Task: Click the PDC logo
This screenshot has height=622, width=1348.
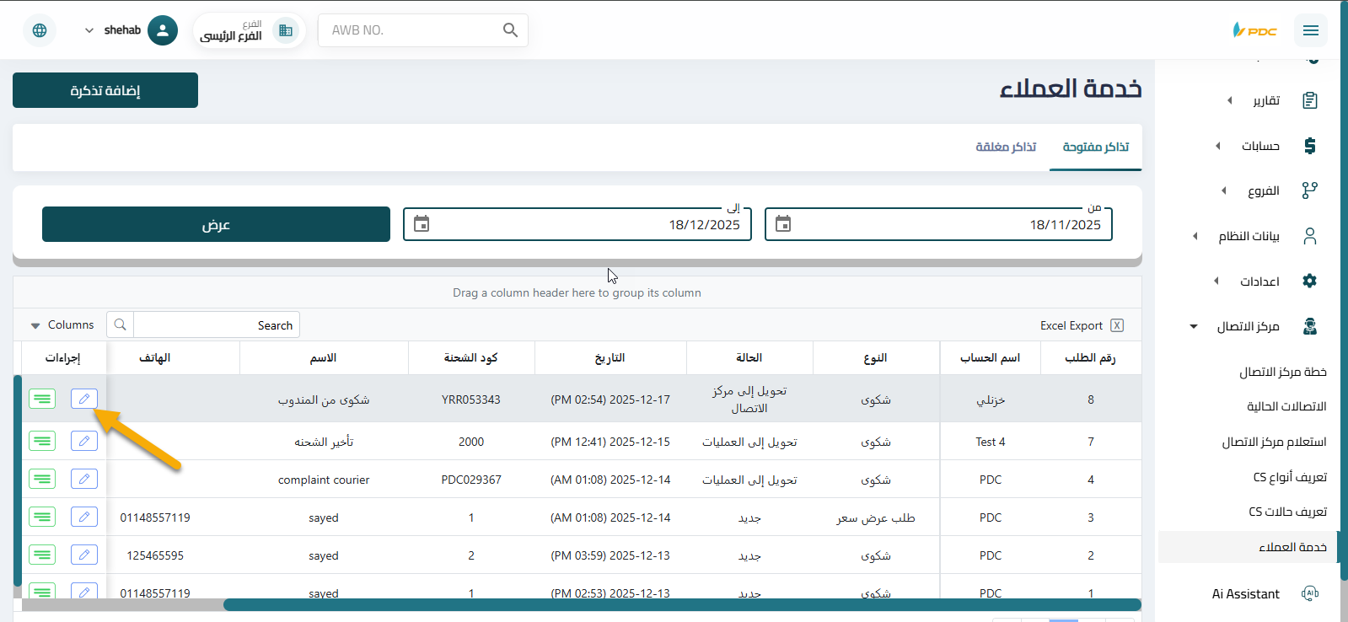Action: click(1255, 30)
